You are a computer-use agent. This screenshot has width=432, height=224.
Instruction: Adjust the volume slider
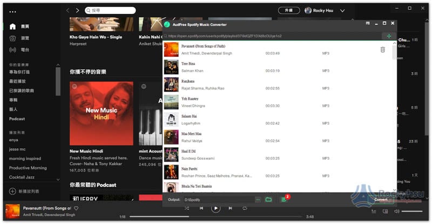click(x=412, y=212)
